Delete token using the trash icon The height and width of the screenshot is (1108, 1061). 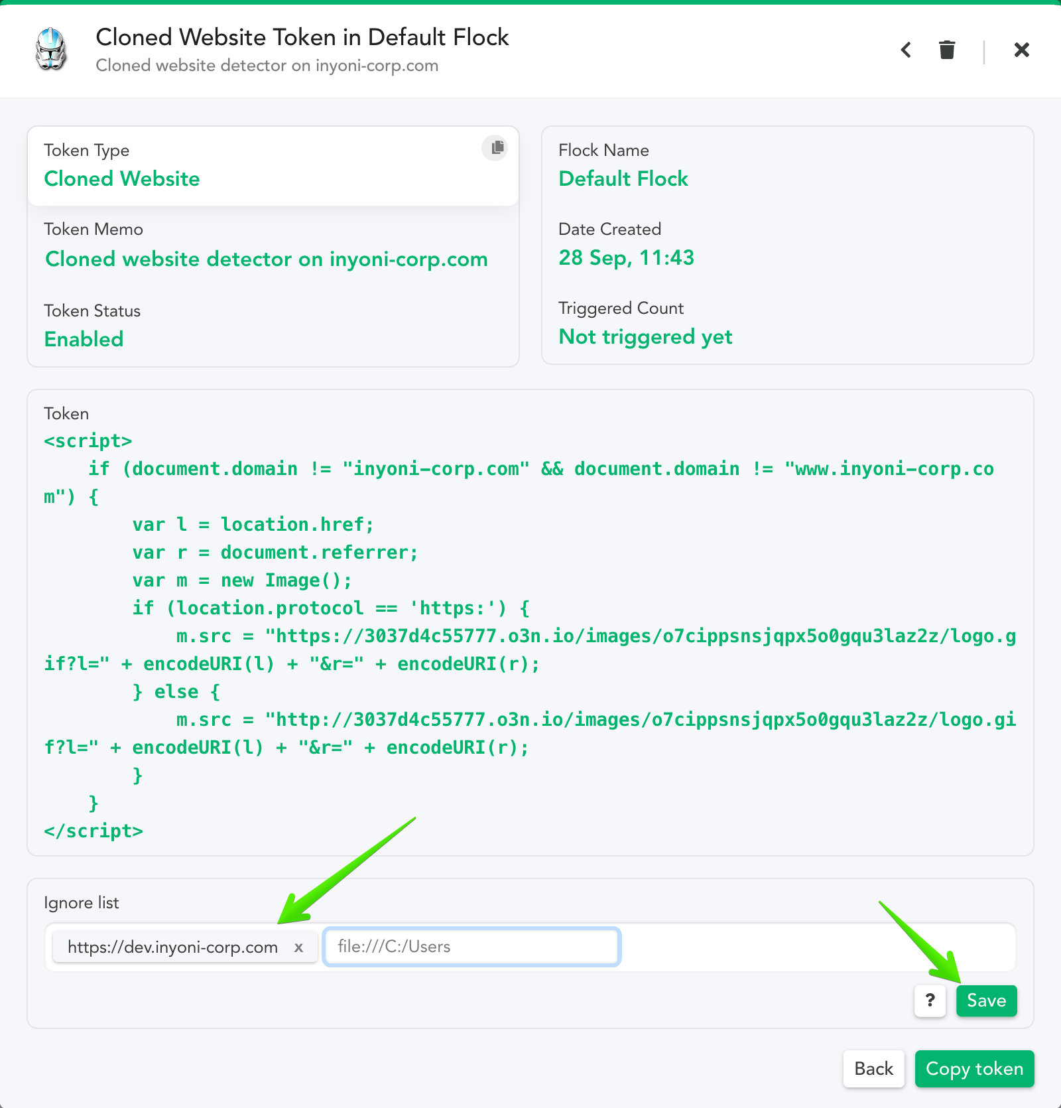pos(947,50)
